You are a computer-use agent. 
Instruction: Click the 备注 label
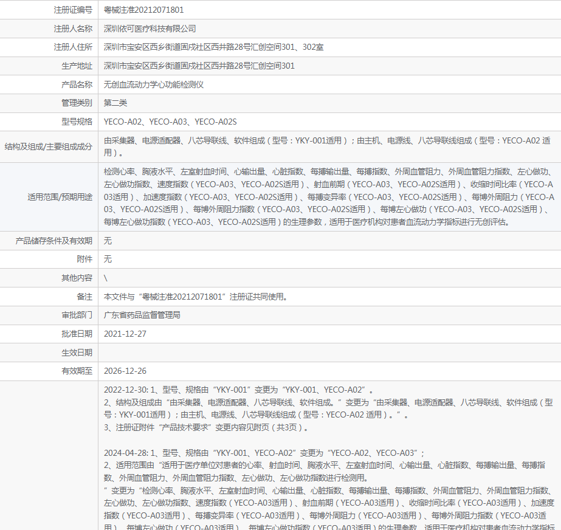click(84, 297)
